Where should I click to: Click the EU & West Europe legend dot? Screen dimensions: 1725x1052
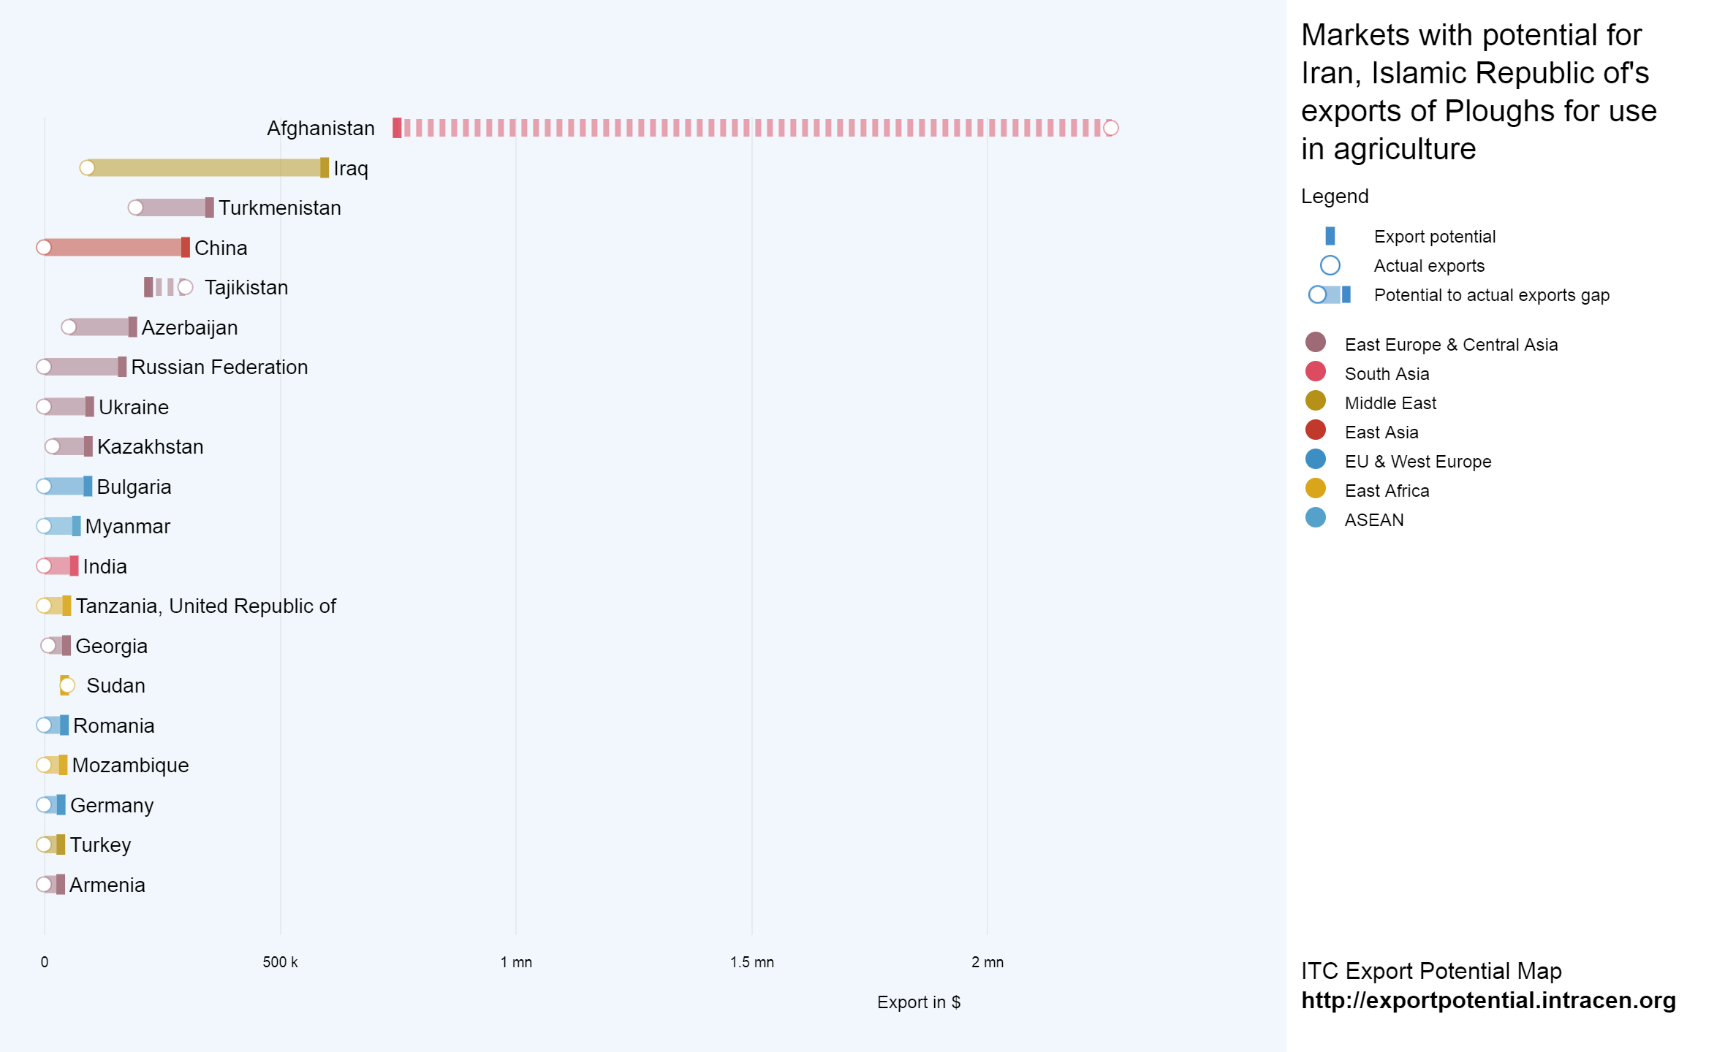tap(1315, 460)
